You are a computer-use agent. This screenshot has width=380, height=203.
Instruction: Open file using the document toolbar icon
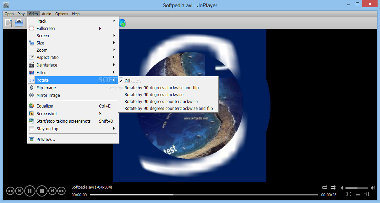8,23
